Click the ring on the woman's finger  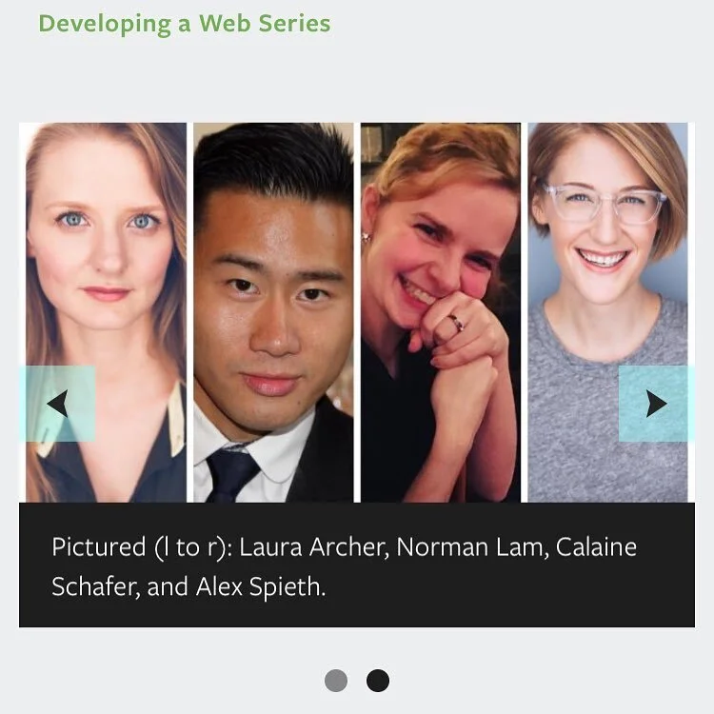pos(456,322)
